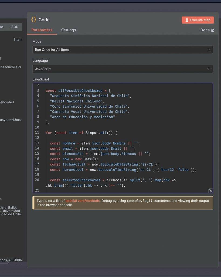
Task: Click the Mode field label
Action: pos(37,41)
